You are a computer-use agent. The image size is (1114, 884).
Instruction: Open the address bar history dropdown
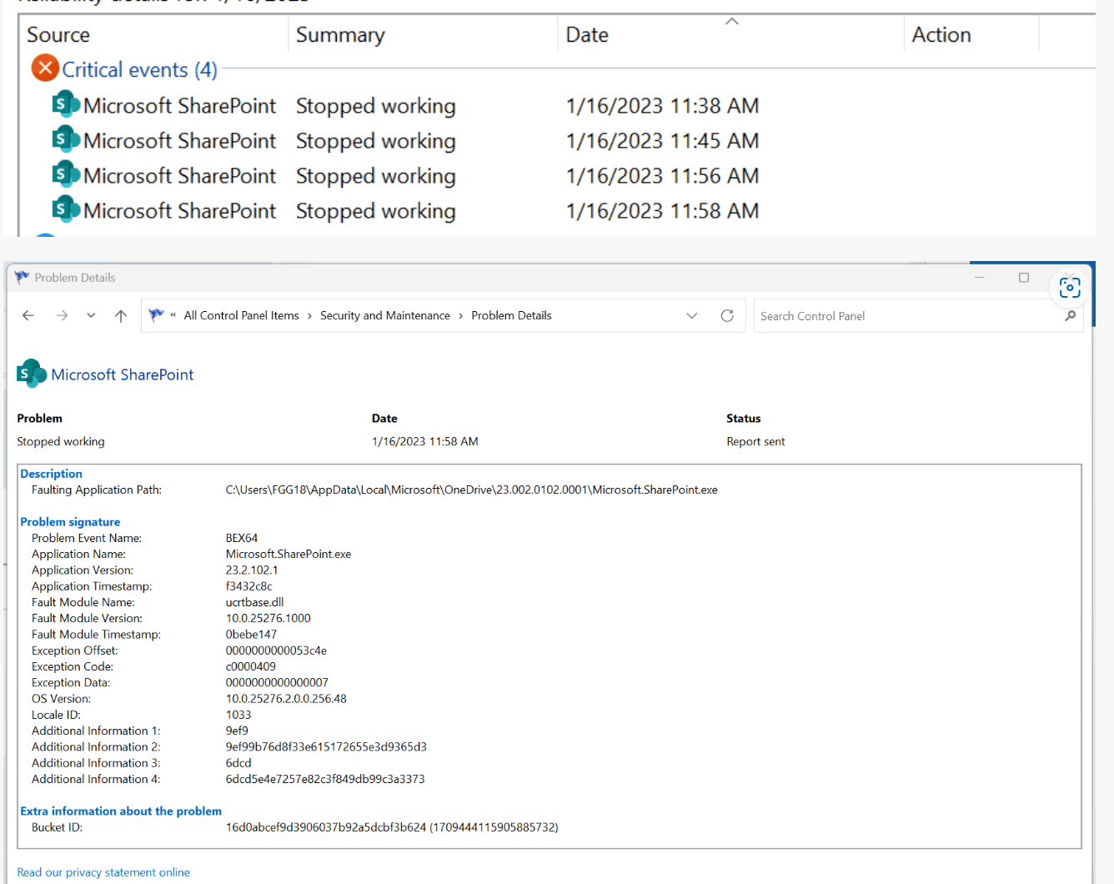pyautogui.click(x=691, y=315)
